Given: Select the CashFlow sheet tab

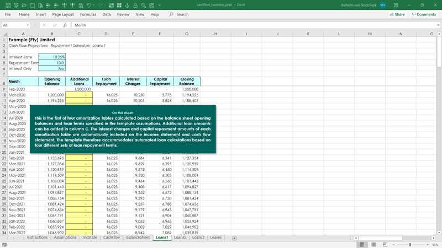Looking at the screenshot, I should [x=112, y=238].
